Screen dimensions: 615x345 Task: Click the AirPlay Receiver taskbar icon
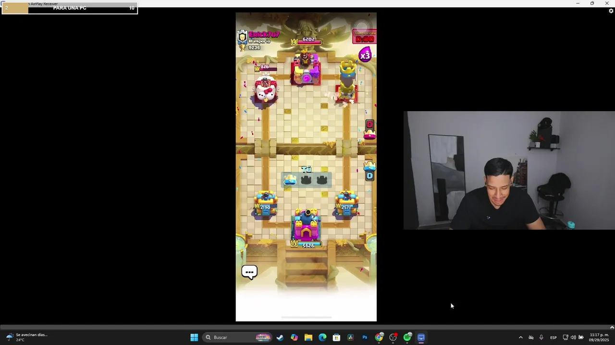pos(421,337)
